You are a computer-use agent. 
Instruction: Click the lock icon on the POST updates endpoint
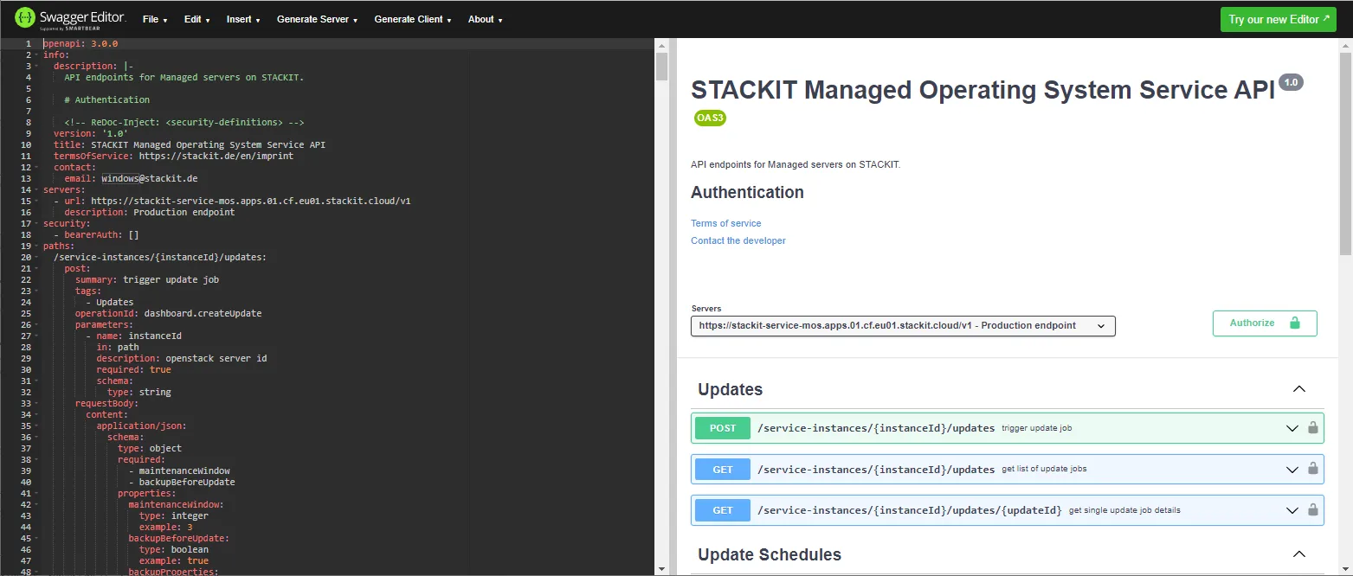1314,427
